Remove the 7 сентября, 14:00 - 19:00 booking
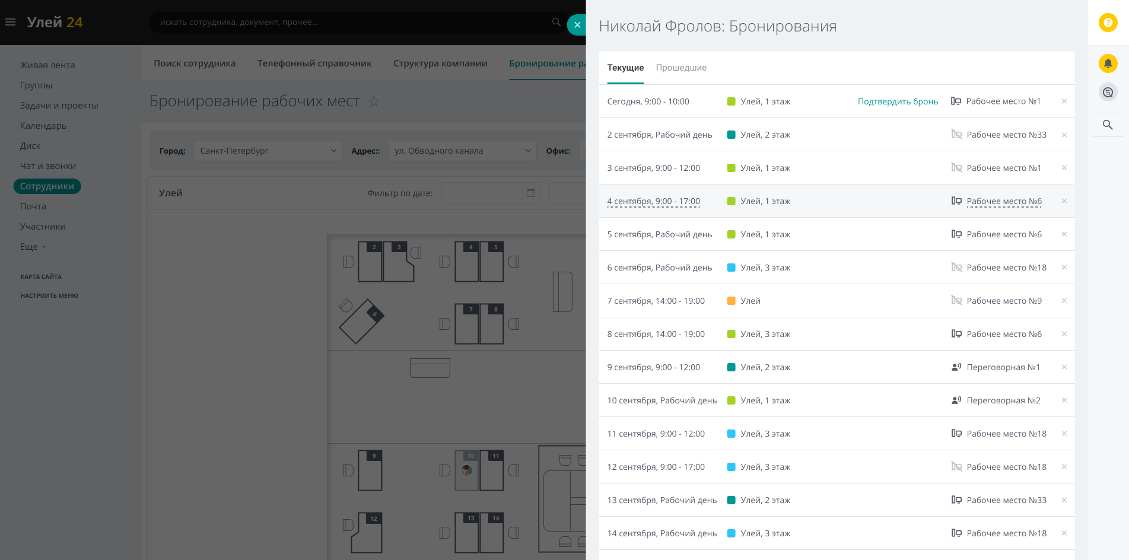The image size is (1129, 560). [1064, 301]
